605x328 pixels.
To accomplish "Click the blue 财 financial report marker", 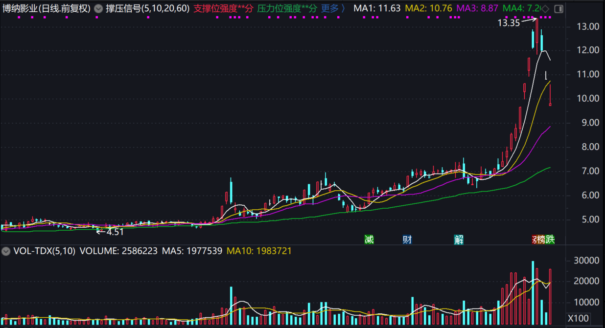I will pyautogui.click(x=407, y=240).
